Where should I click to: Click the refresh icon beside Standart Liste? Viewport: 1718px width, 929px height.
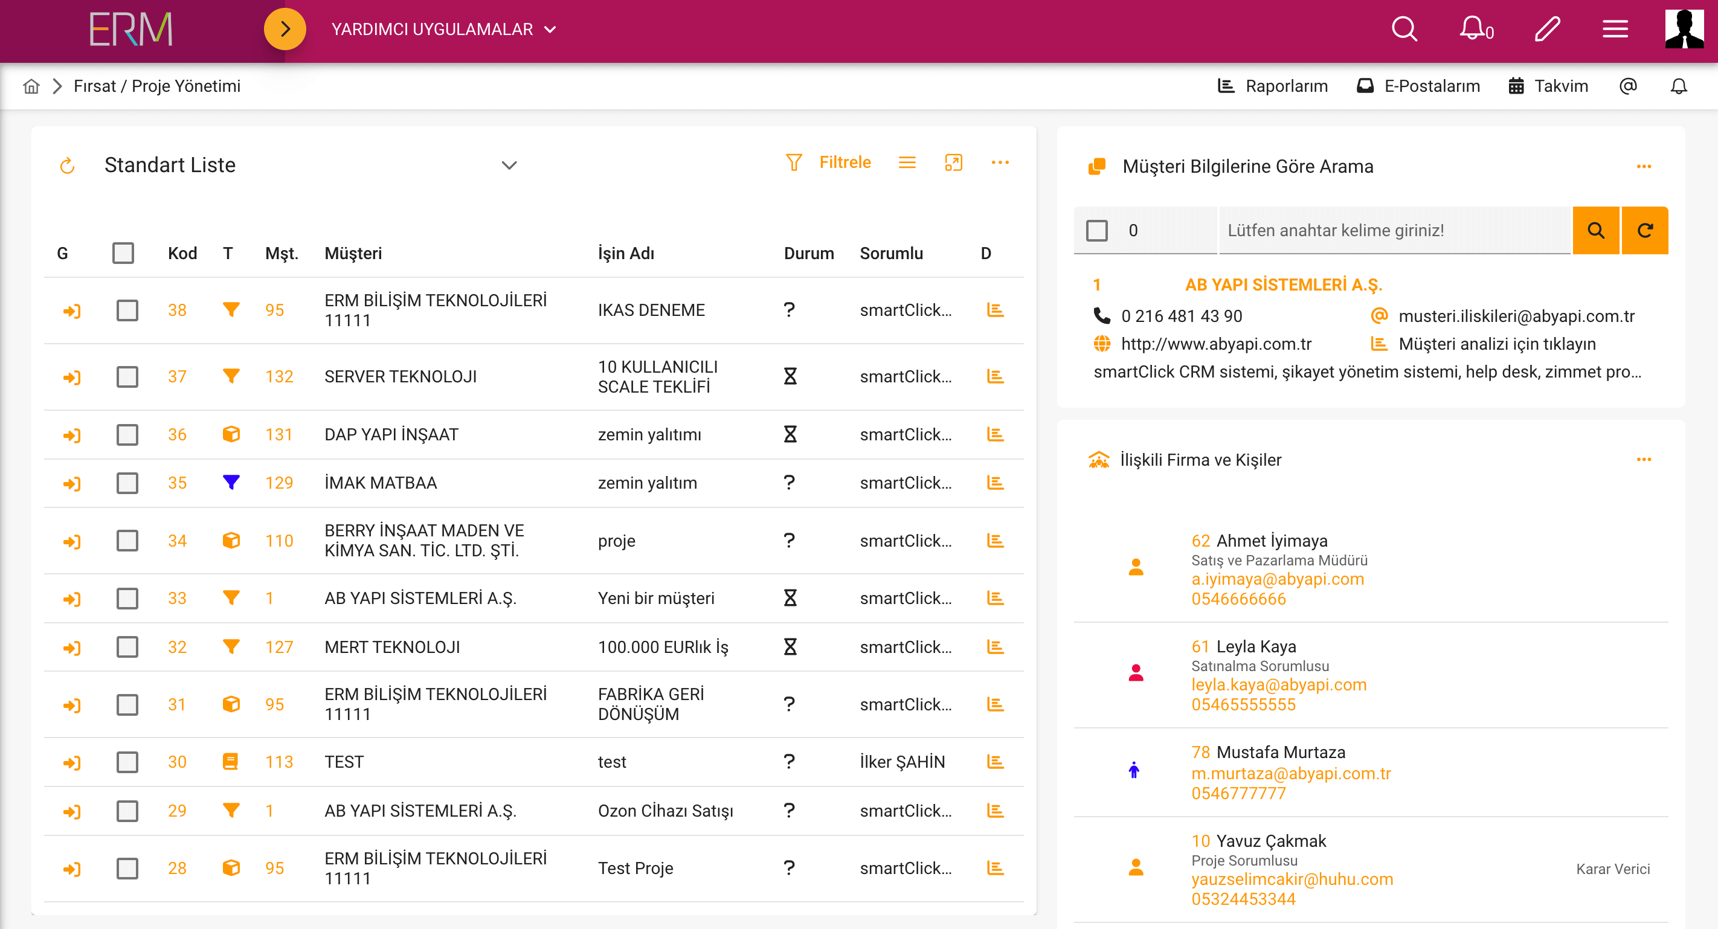click(68, 166)
